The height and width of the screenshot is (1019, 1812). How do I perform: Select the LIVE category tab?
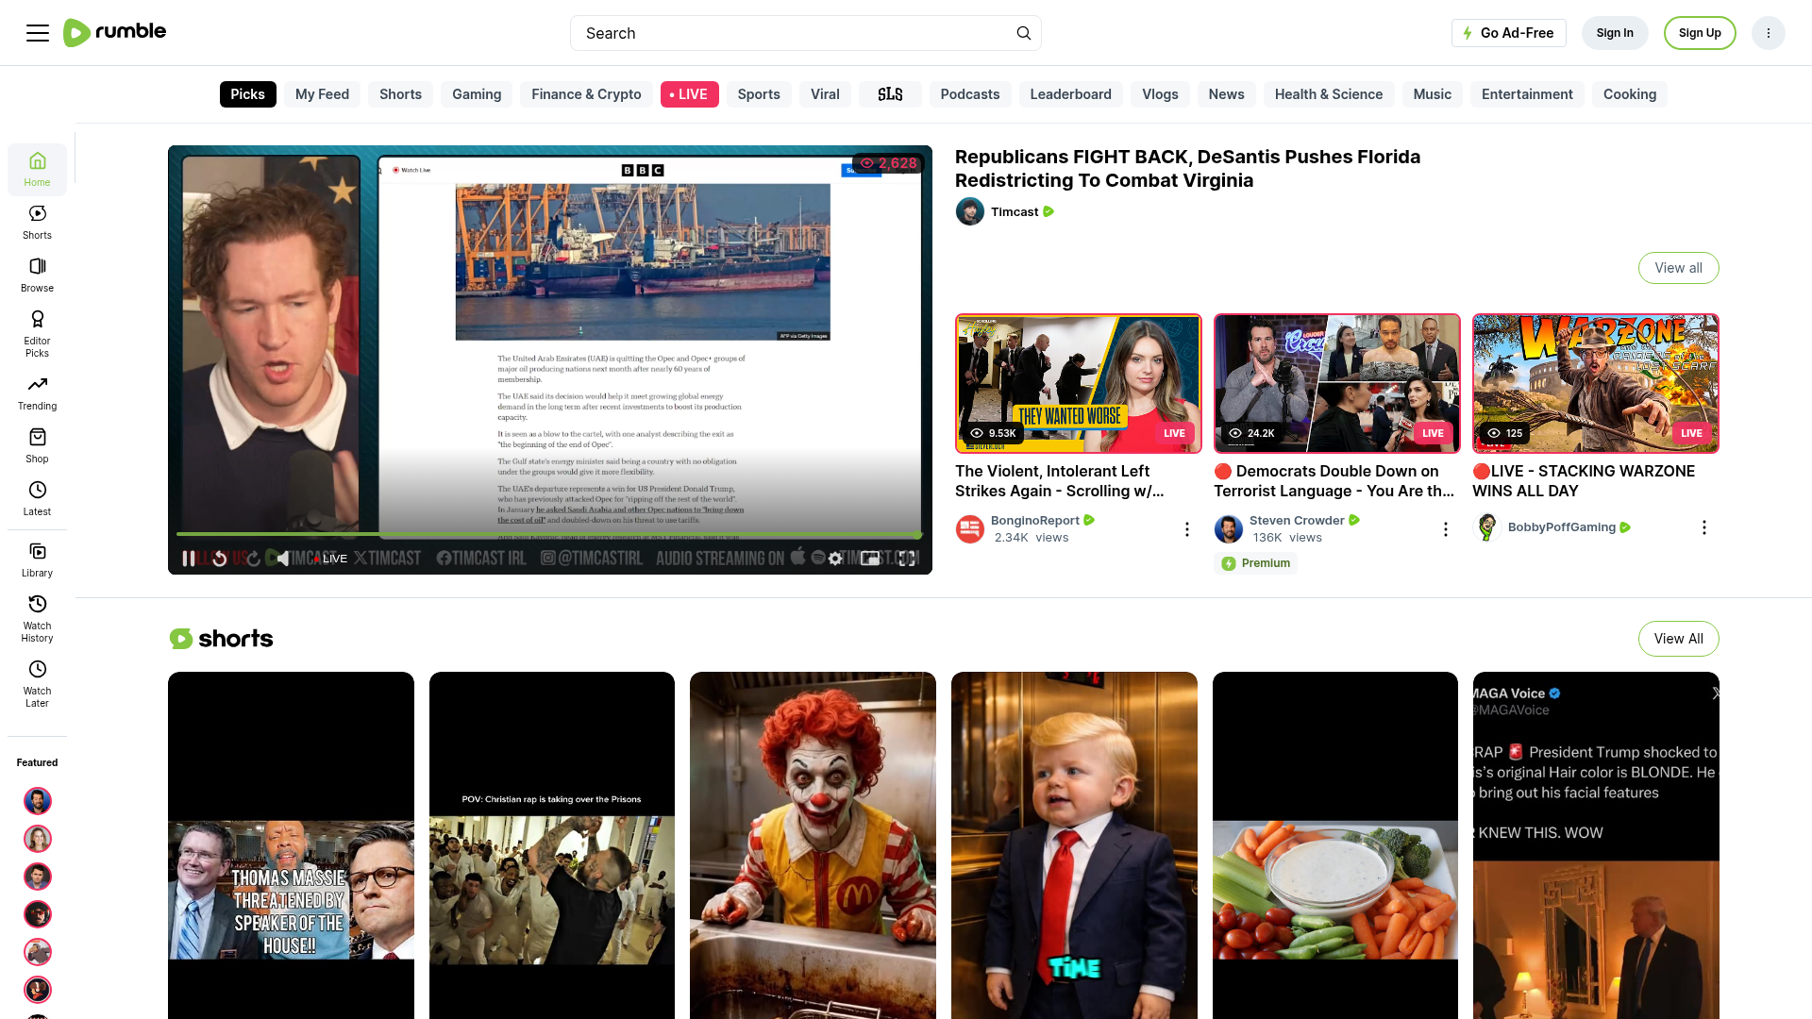pos(690,94)
